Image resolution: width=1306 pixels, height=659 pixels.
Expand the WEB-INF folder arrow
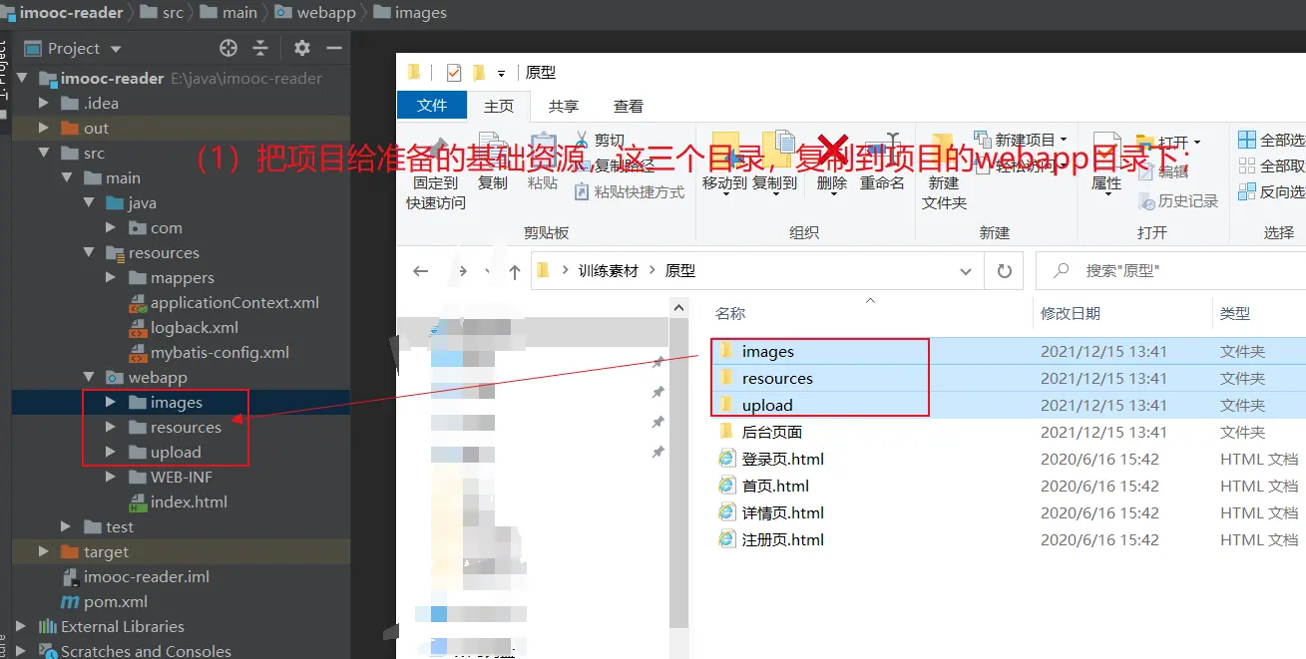(111, 477)
